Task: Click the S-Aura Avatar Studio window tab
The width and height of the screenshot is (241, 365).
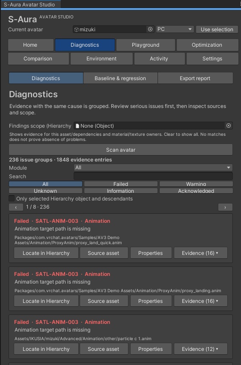Action: pyautogui.click(x=30, y=4)
